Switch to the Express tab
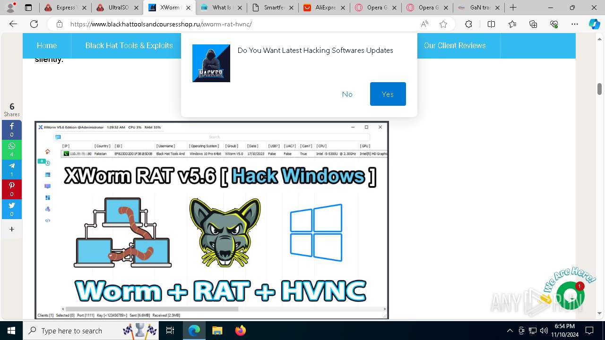 pos(65,8)
